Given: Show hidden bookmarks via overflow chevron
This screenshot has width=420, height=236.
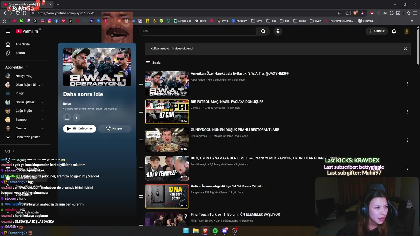Looking at the screenshot, I should (412, 21).
